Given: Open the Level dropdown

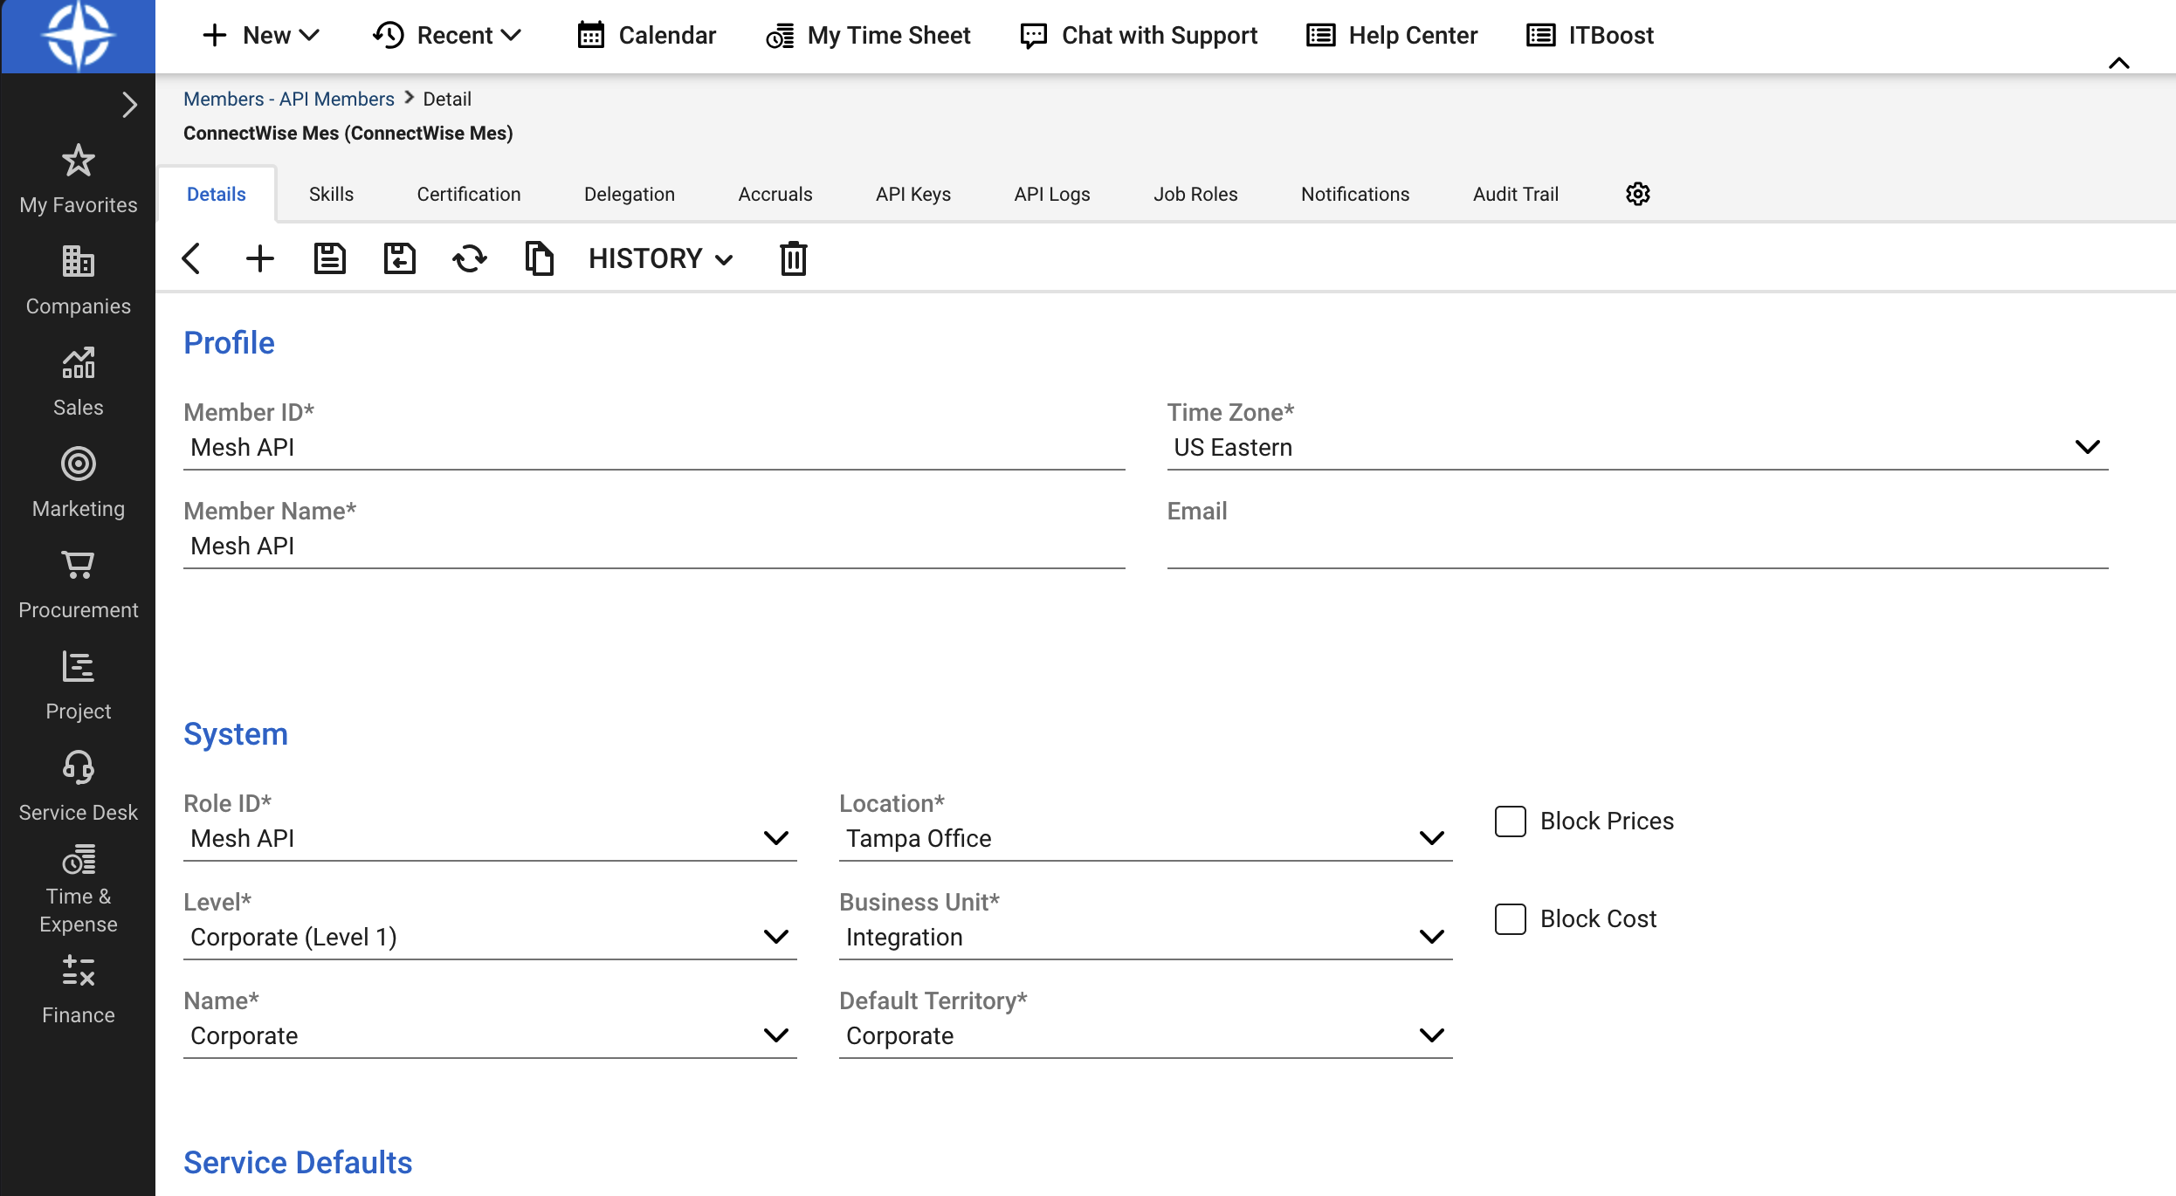Looking at the screenshot, I should click(490, 938).
